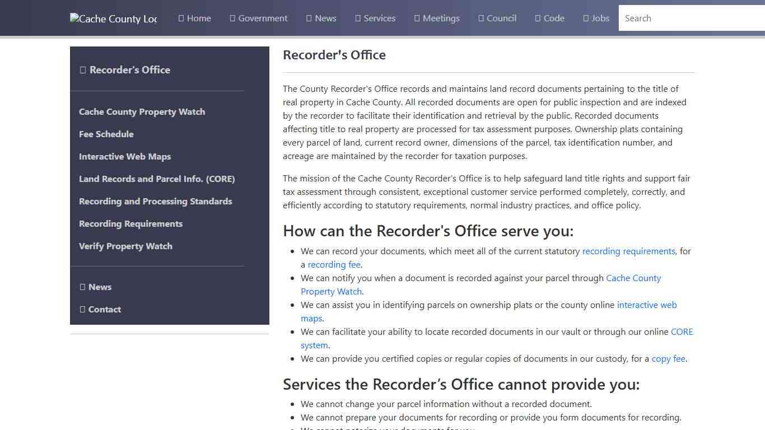Click inside the Search input field

click(x=689, y=18)
